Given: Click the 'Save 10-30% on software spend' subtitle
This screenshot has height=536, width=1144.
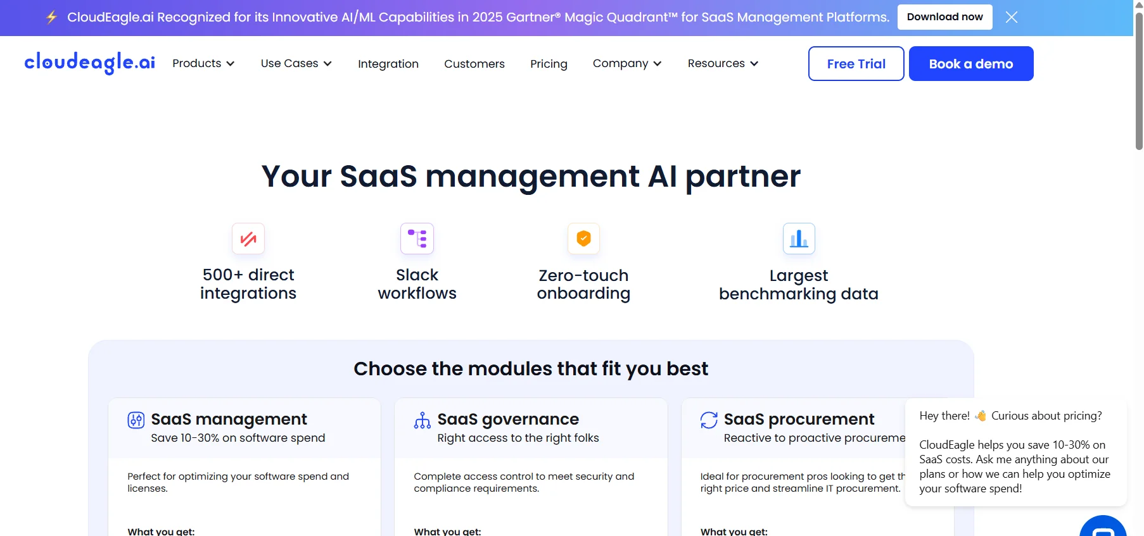Looking at the screenshot, I should point(238,438).
